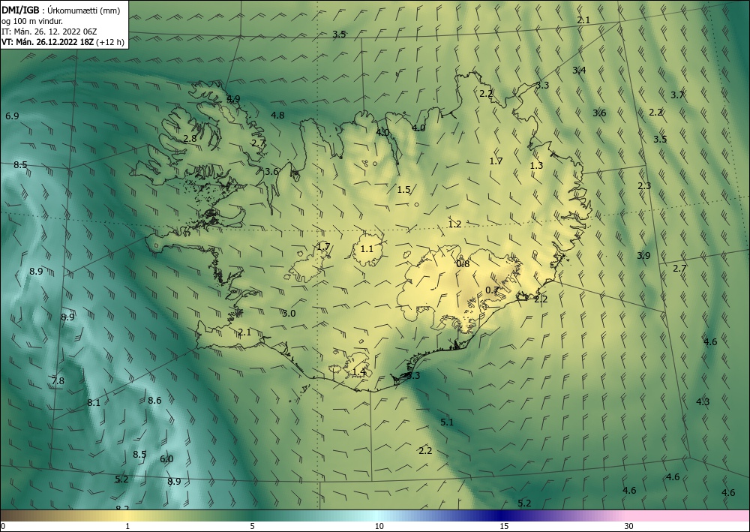Screen dimensions: 750x532
Task: Click the 15 label on the color scale
Action: (504, 527)
